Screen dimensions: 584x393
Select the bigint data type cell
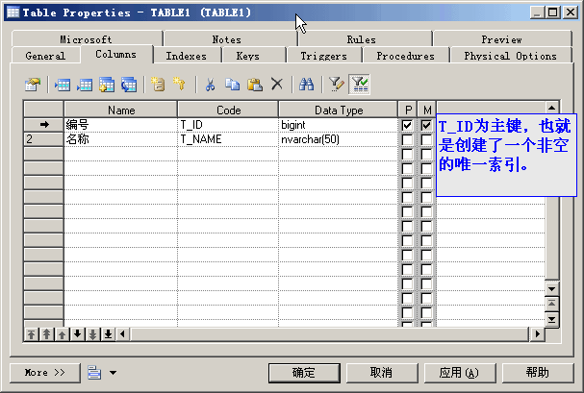pos(339,125)
